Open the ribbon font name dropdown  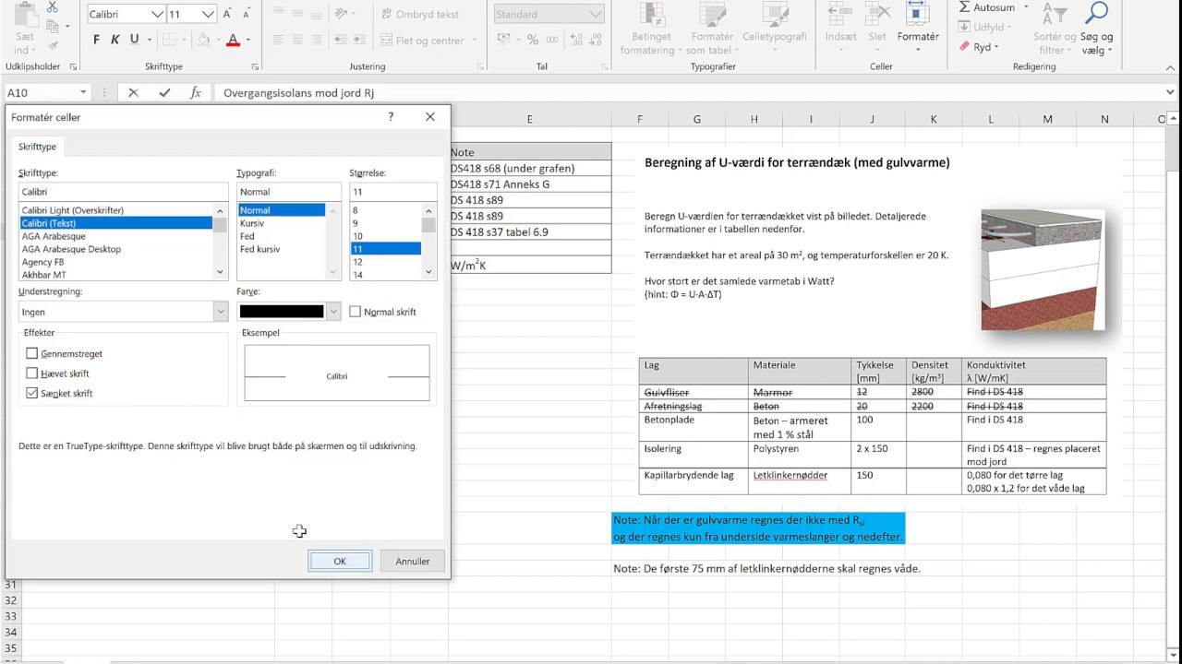[158, 14]
